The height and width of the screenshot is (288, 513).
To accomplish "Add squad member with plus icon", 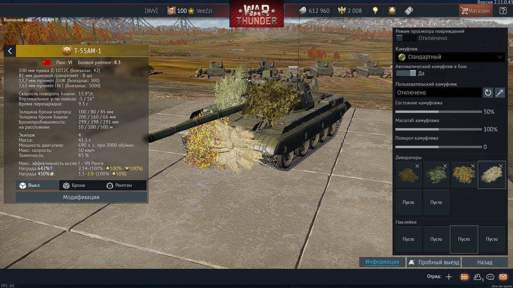I will point(449,277).
